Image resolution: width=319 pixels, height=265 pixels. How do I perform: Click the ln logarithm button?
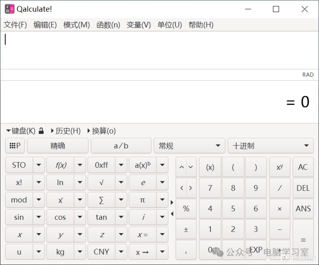(x=61, y=182)
